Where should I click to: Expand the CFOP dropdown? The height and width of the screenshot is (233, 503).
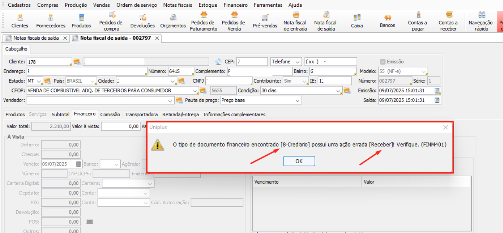195,91
